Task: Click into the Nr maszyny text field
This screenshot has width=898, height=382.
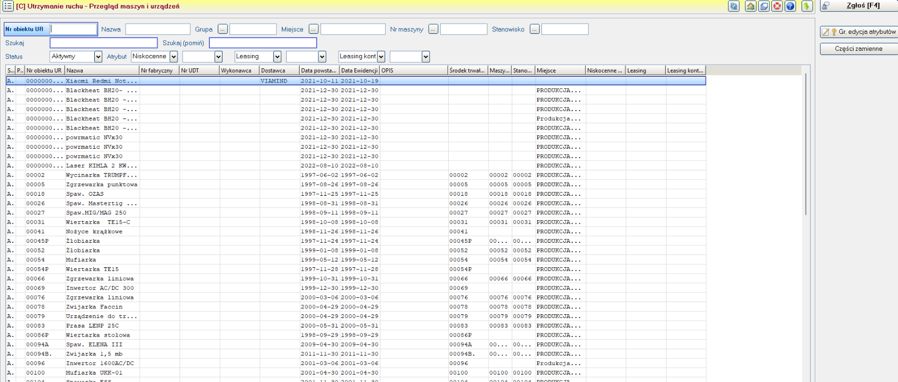Action: (x=464, y=29)
